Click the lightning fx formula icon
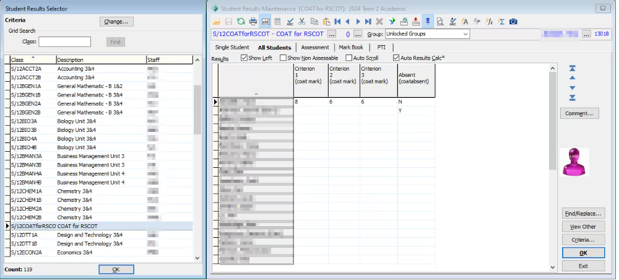The height and width of the screenshot is (280, 619). pyautogui.click(x=489, y=22)
